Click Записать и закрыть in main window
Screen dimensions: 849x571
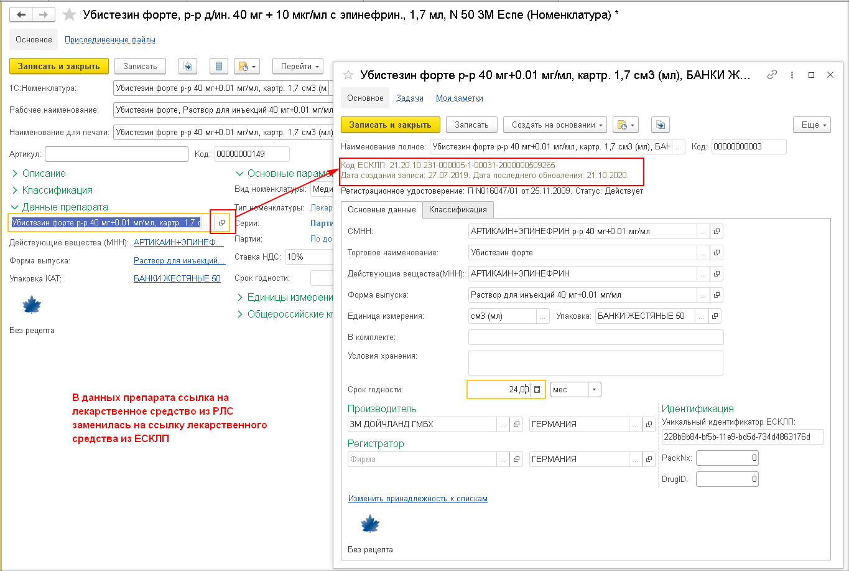pos(59,66)
